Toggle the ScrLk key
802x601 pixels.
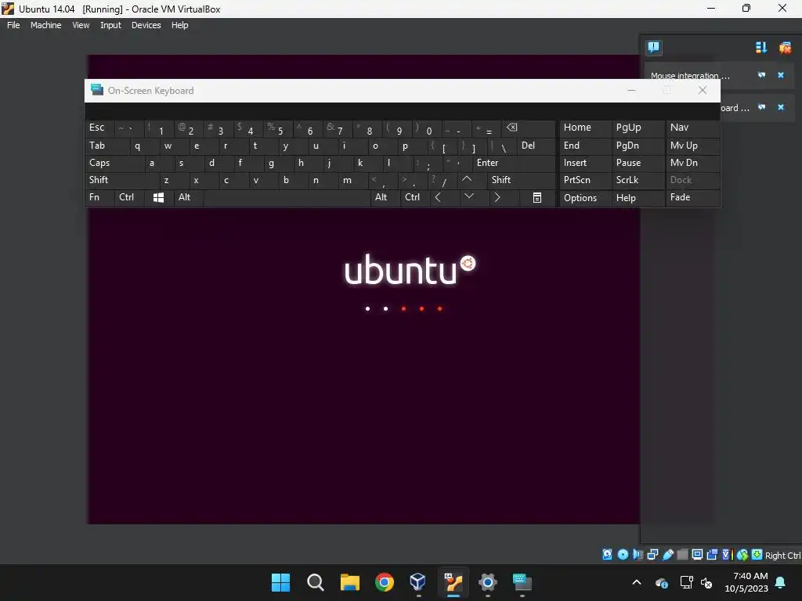pyautogui.click(x=638, y=181)
